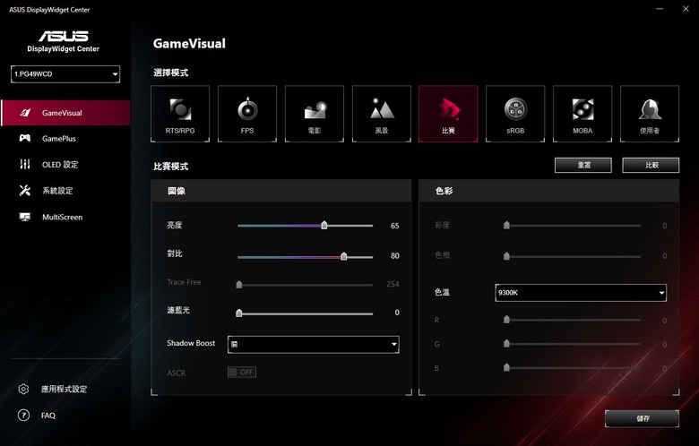699x446 pixels.
Task: Click the G color slider handle
Action: [x=506, y=344]
